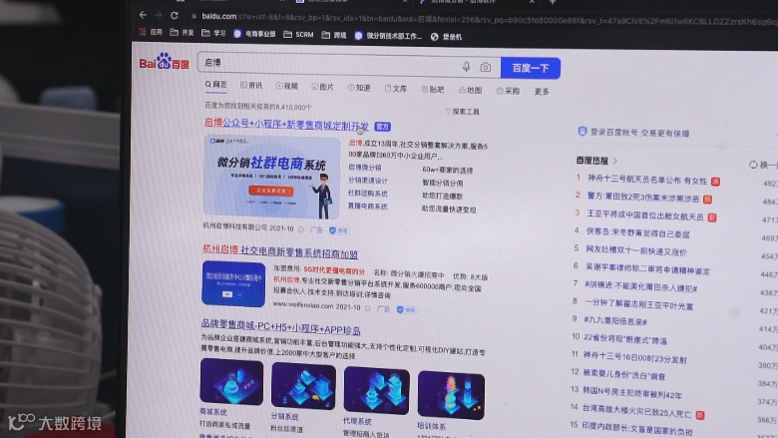Open result 杭州启博 社交电商新零售系统招商加盟
The image size is (778, 438).
280,251
